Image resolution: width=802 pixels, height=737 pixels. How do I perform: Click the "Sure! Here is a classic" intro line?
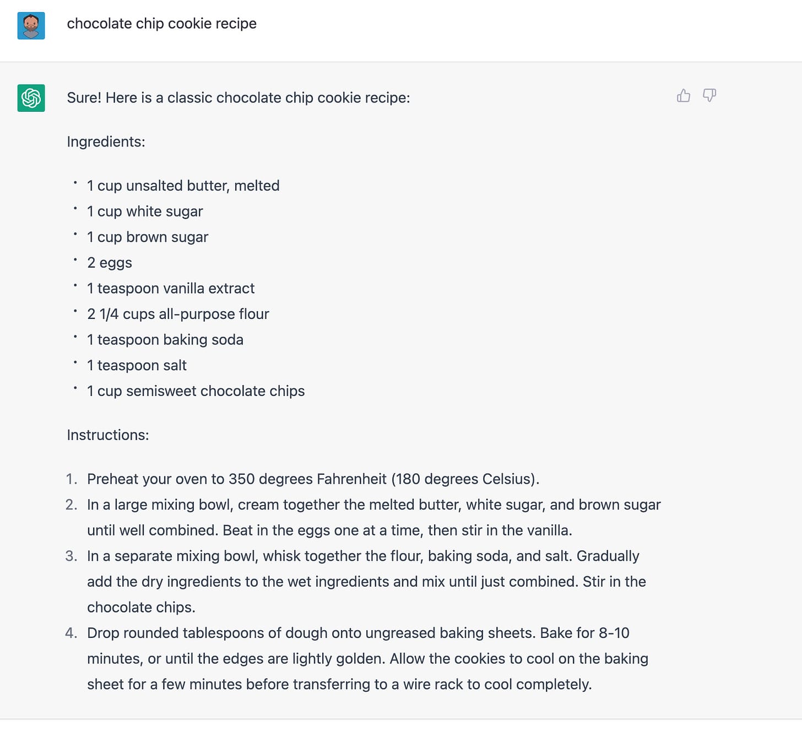[238, 98]
